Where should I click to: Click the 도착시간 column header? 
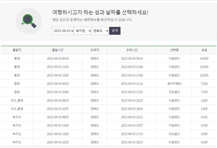point(132,50)
